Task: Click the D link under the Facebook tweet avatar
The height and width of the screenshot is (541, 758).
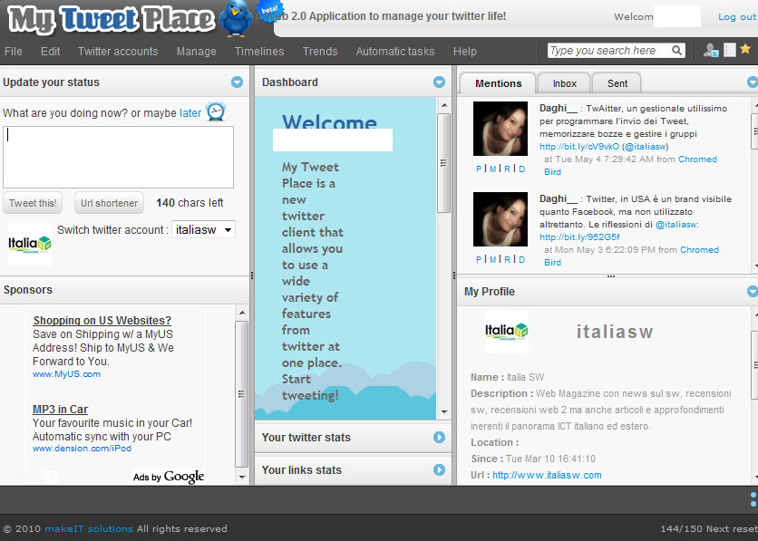Action: click(x=522, y=259)
